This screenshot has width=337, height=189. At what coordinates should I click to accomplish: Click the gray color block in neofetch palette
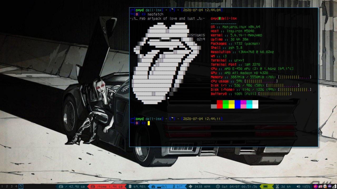pos(214,106)
